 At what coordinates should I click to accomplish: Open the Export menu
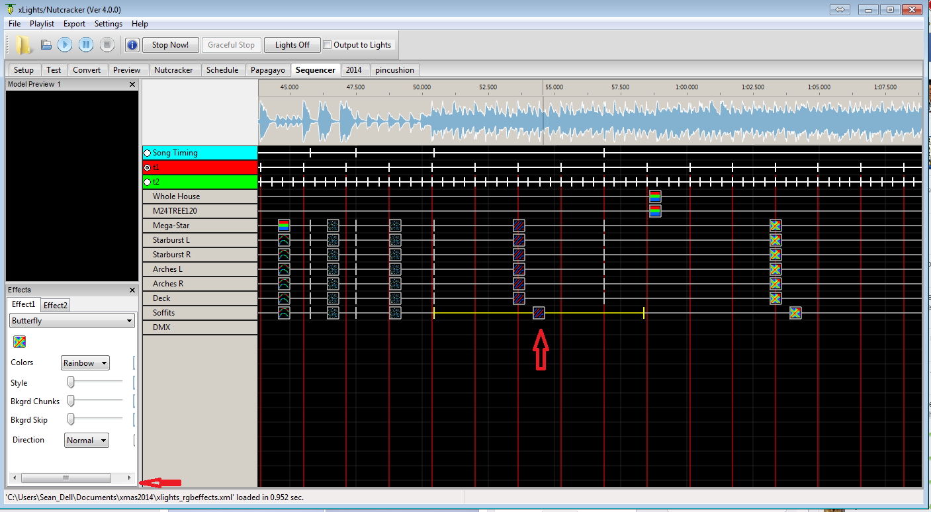(x=74, y=24)
